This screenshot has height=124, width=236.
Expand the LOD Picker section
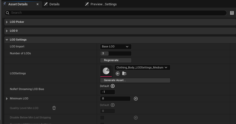pyautogui.click(x=7, y=22)
